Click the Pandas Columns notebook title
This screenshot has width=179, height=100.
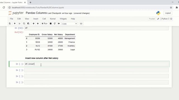coord(36,13)
